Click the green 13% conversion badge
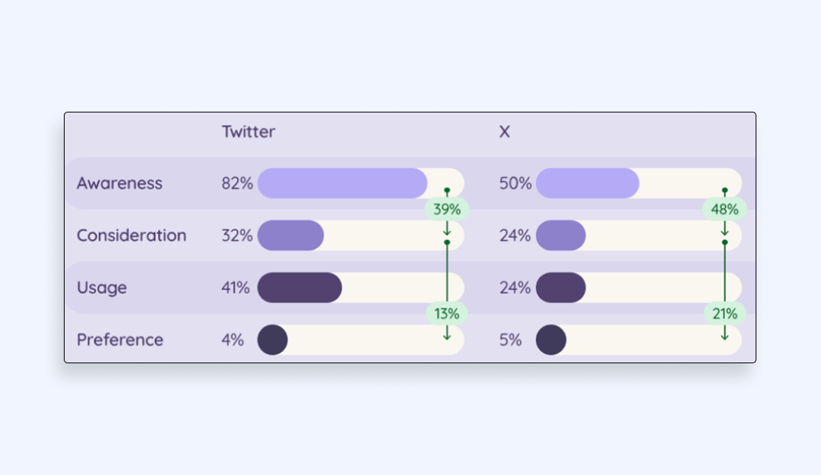The width and height of the screenshot is (821, 475). coord(447,314)
